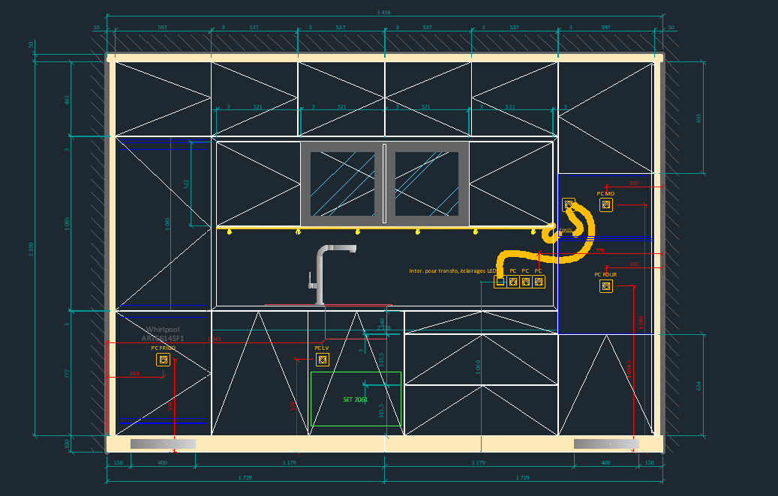Select the PC FOUR socket symbol
This screenshot has width=778, height=496.
[x=605, y=285]
